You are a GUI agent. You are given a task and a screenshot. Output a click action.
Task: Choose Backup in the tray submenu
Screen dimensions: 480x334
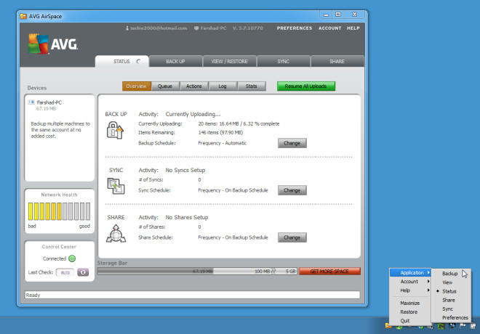click(x=451, y=274)
